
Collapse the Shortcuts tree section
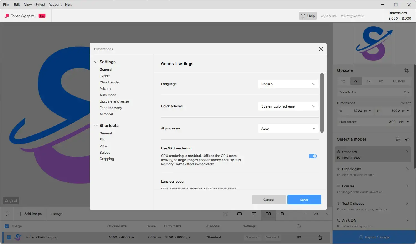click(x=96, y=126)
